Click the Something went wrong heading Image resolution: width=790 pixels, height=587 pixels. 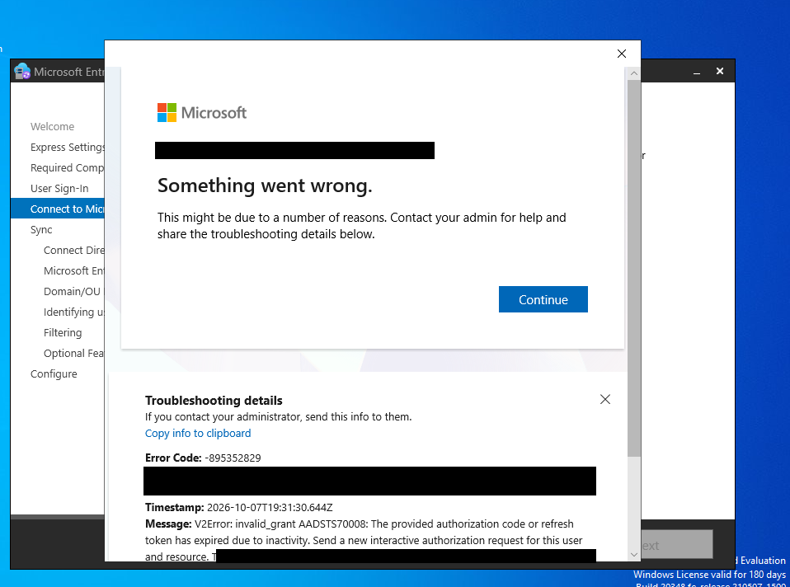coord(265,186)
